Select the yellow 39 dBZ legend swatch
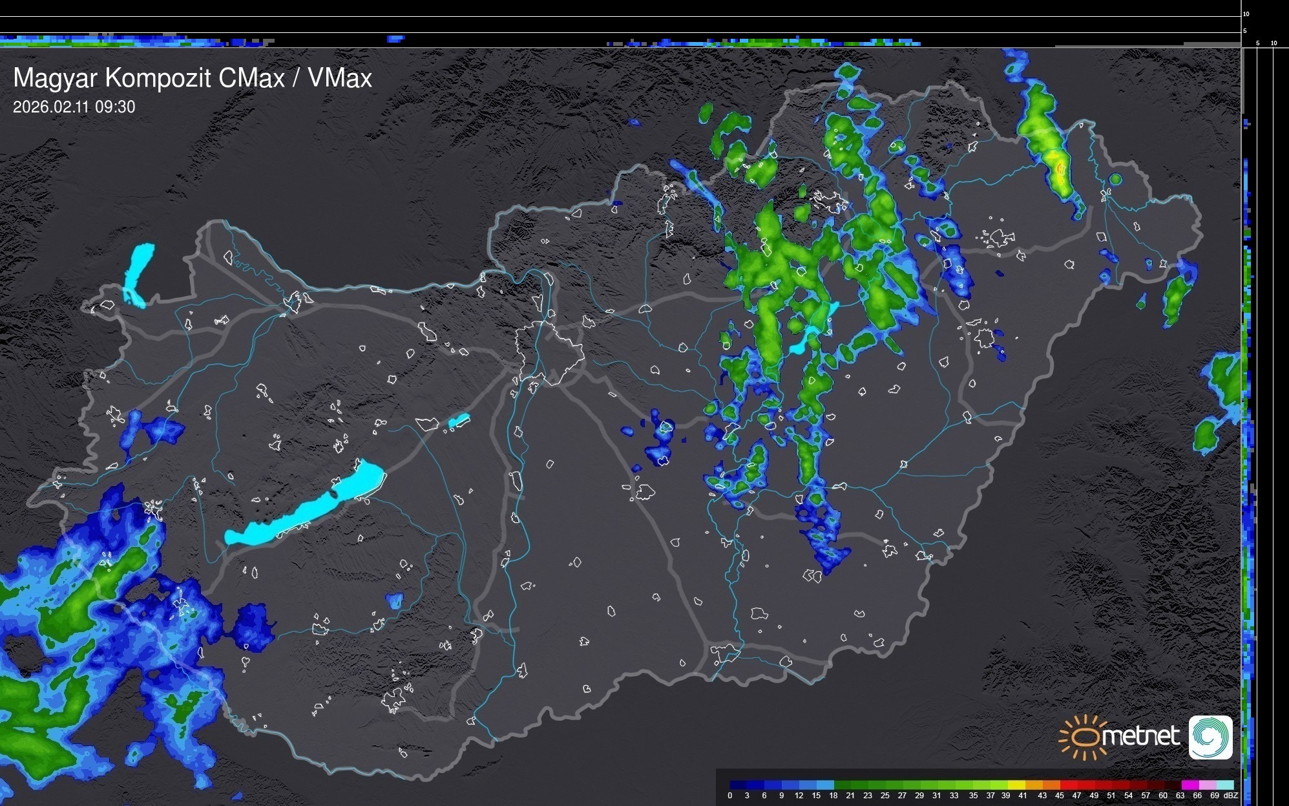 point(1016,785)
